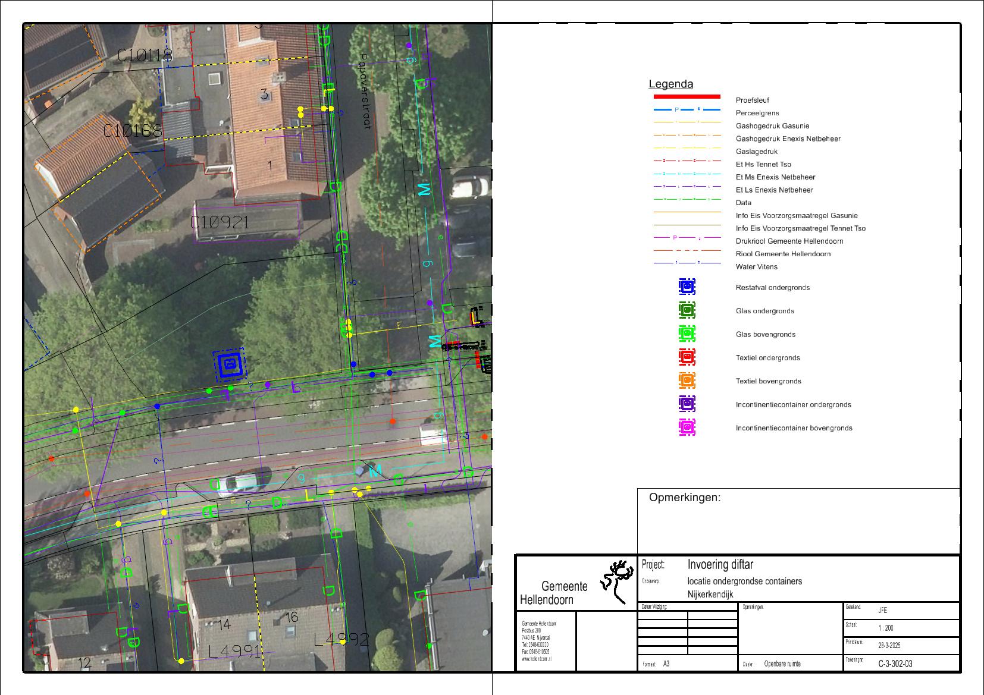
Task: Select purple Incontinentiecontainer ondergronds icon
Action: point(687,404)
